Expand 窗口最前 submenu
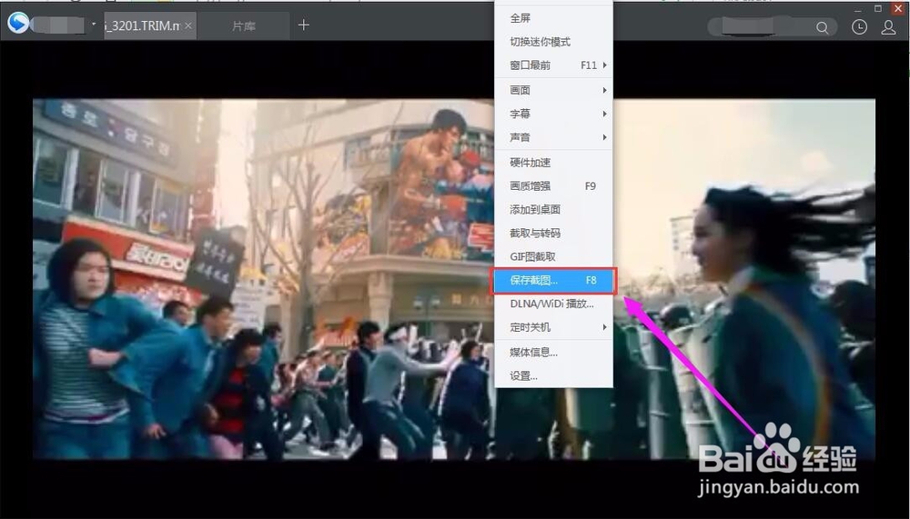The height and width of the screenshot is (519, 910). (x=553, y=65)
